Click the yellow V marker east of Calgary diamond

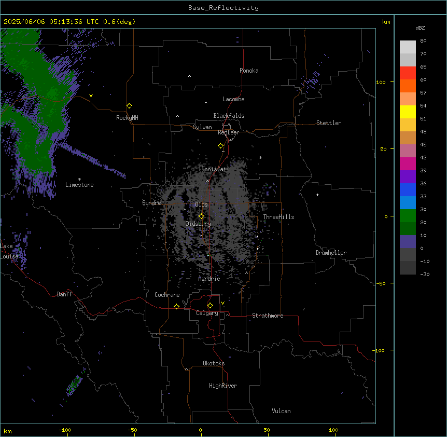coord(222,303)
